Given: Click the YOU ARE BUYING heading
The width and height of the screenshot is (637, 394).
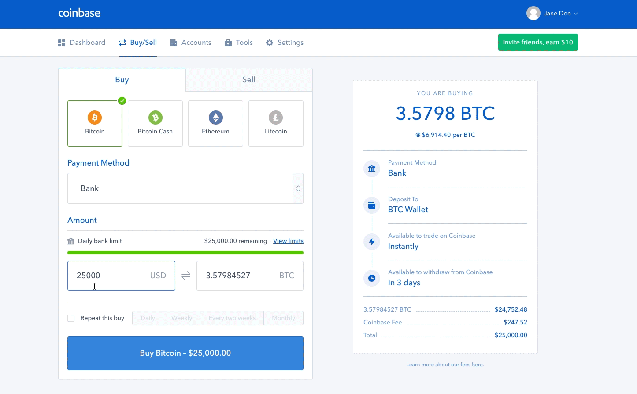Looking at the screenshot, I should 445,93.
